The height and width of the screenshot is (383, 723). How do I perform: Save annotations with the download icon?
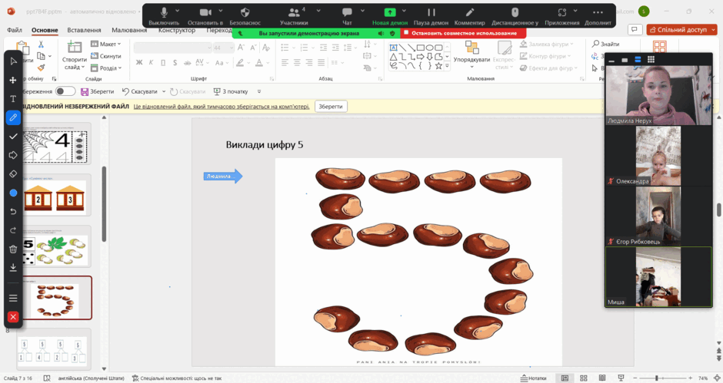tap(13, 267)
